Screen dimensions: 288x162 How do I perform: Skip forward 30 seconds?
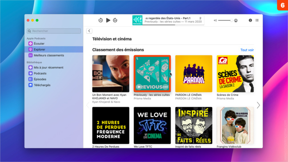click(x=115, y=20)
